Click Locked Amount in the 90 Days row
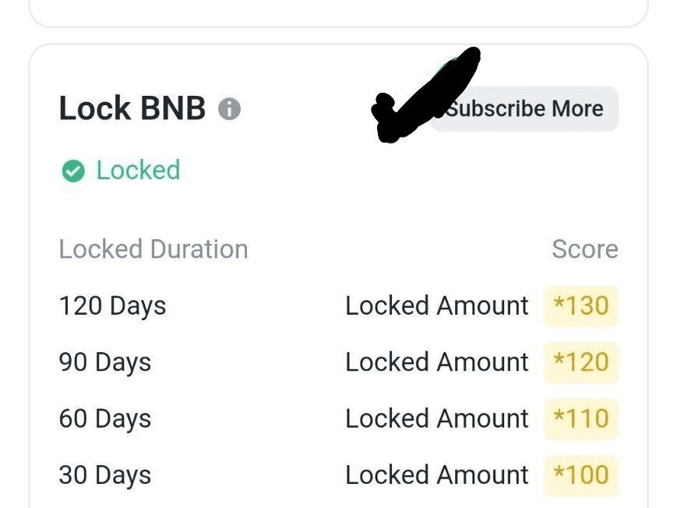This screenshot has width=677, height=508. (x=437, y=362)
